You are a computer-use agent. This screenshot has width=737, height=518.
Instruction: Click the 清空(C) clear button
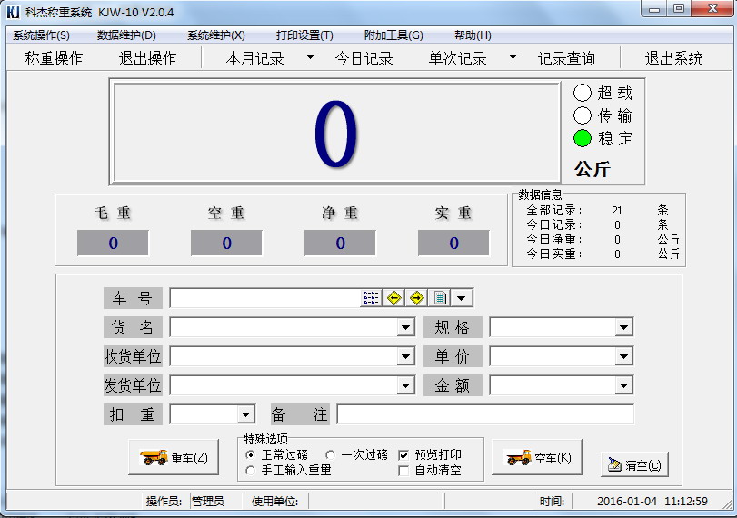click(x=634, y=464)
